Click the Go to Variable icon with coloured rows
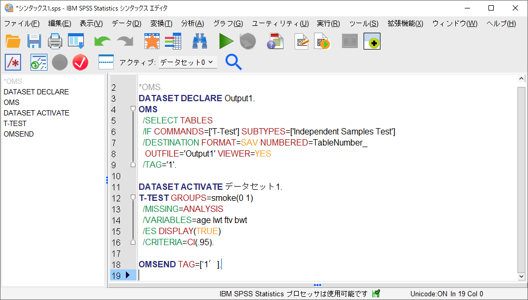Viewport: 528px width, 300px height. (x=173, y=41)
